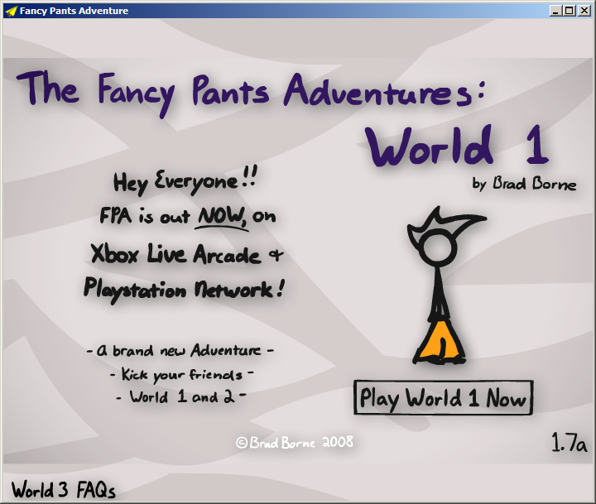Image resolution: width=596 pixels, height=504 pixels.
Task: Open the World 3 FAQs link
Action: (63, 489)
